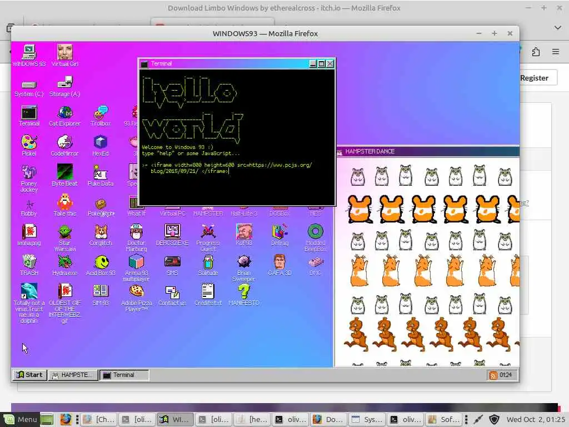The height and width of the screenshot is (427, 569).
Task: Click the HAMPSTER DANCE window title bar
Action: point(428,151)
